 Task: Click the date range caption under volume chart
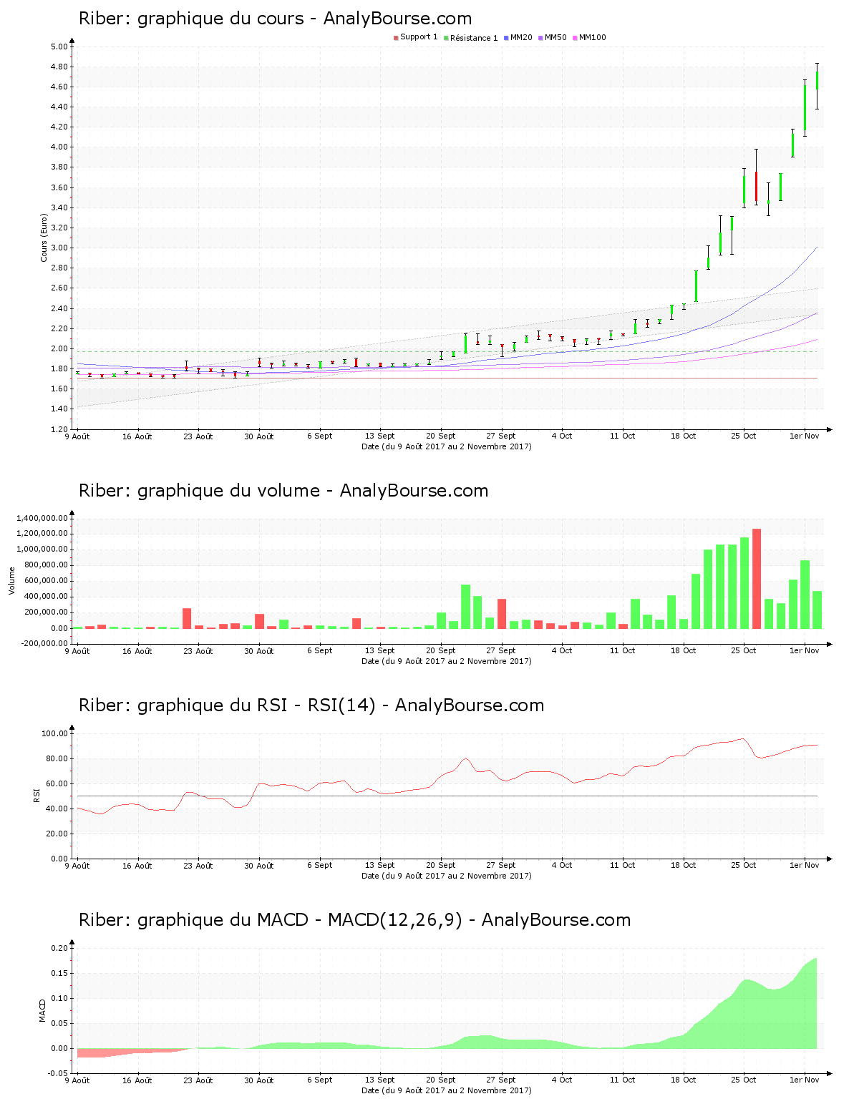(x=447, y=661)
